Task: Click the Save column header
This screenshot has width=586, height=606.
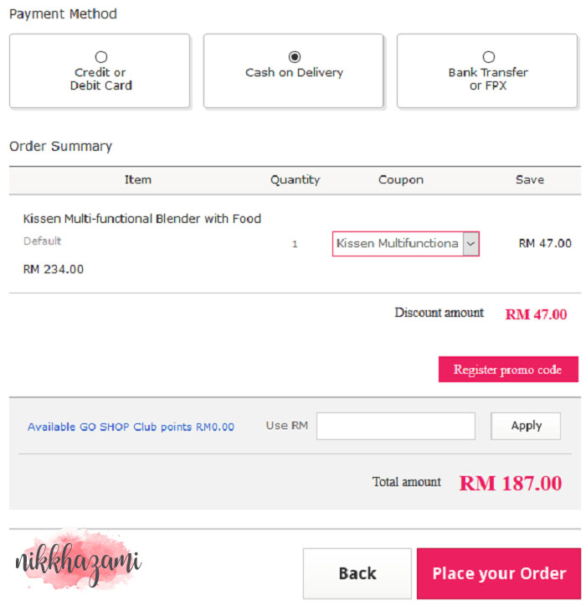Action: tap(529, 179)
